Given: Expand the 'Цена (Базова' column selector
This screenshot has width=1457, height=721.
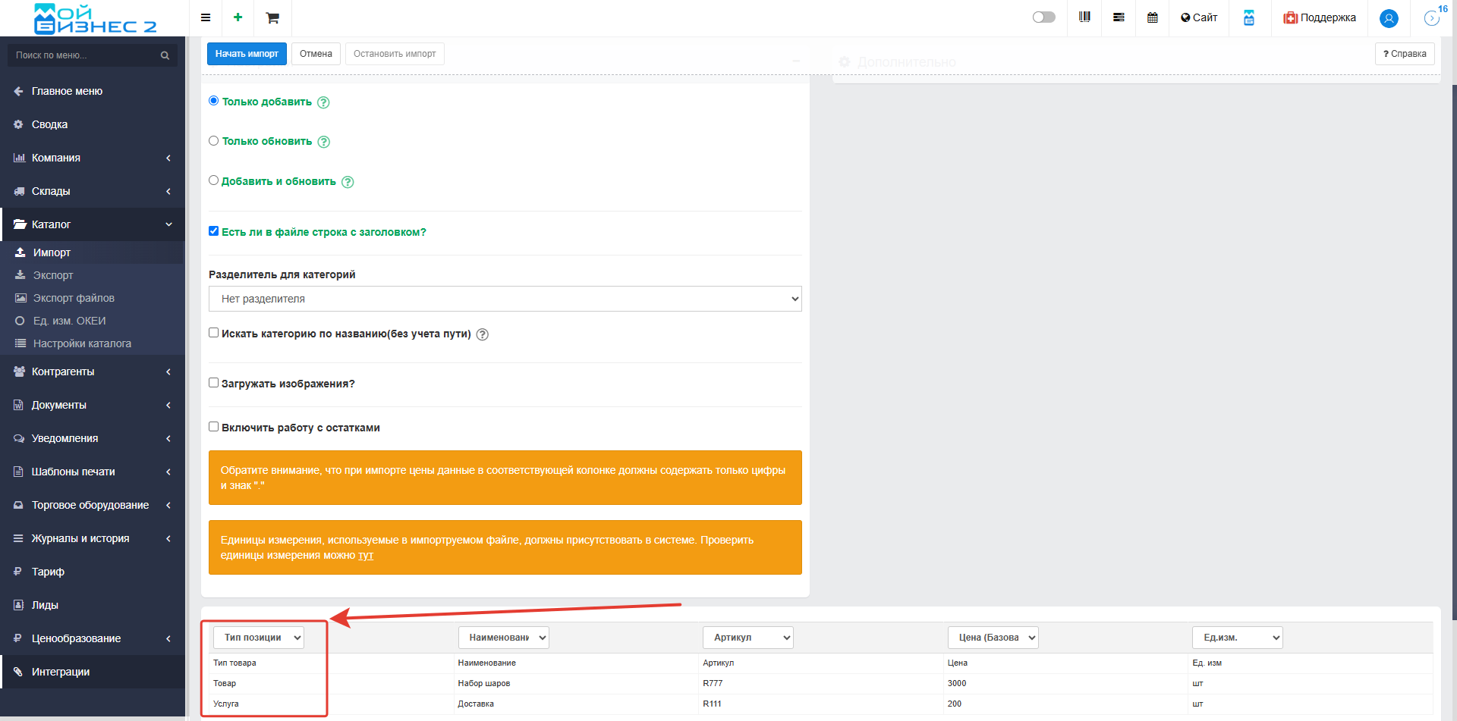Looking at the screenshot, I should [x=993, y=638].
